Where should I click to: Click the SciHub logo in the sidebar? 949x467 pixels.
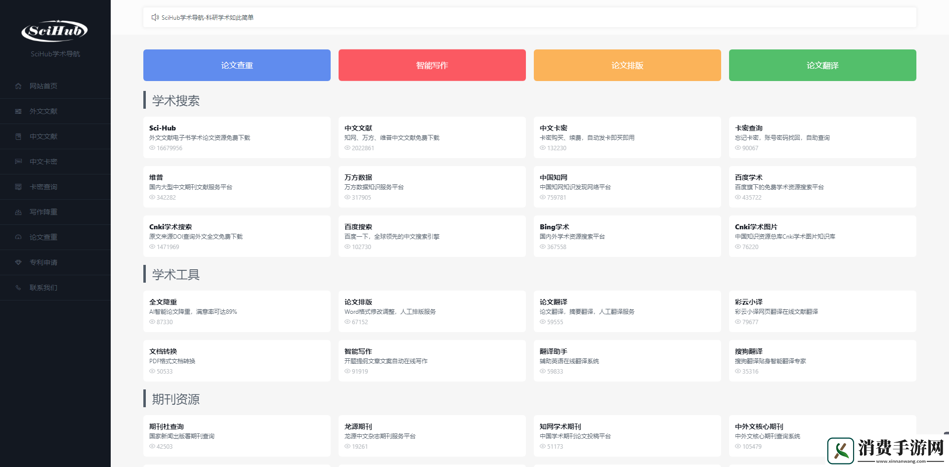coord(55,31)
